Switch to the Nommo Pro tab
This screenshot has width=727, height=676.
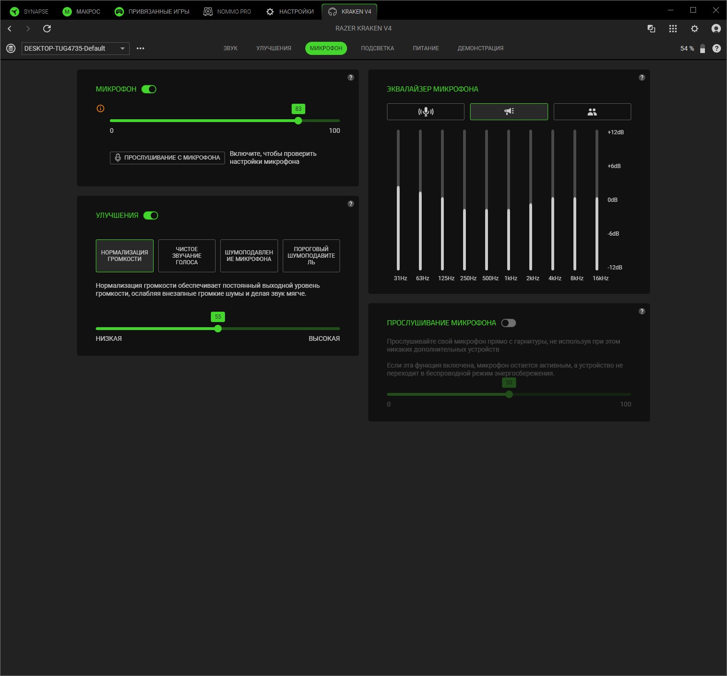[x=227, y=12]
